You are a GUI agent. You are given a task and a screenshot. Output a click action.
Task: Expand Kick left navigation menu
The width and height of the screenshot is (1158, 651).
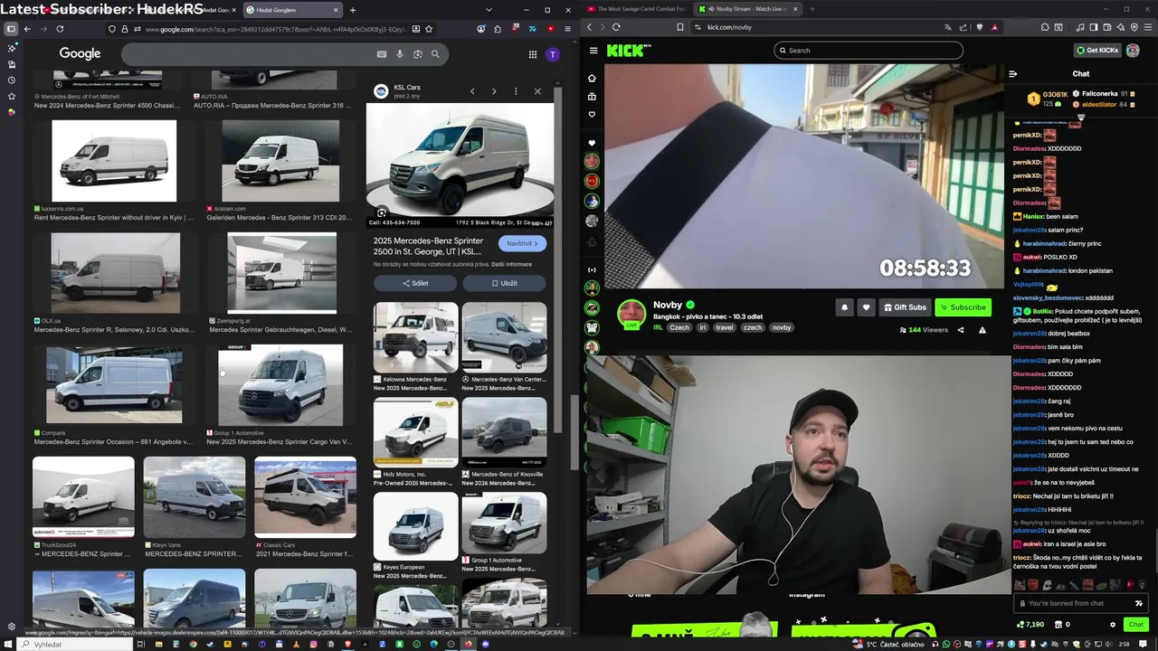[x=593, y=51]
